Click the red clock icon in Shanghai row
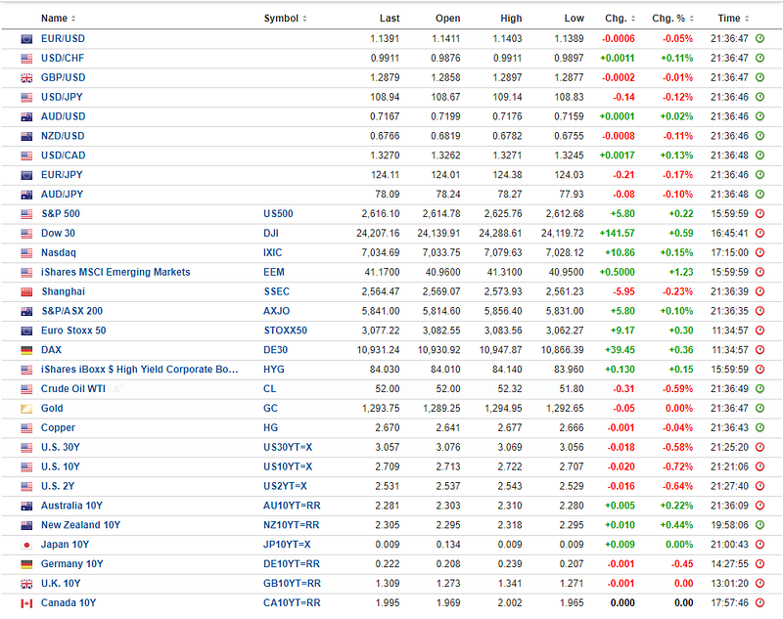This screenshot has width=783, height=619. pyautogui.click(x=760, y=291)
